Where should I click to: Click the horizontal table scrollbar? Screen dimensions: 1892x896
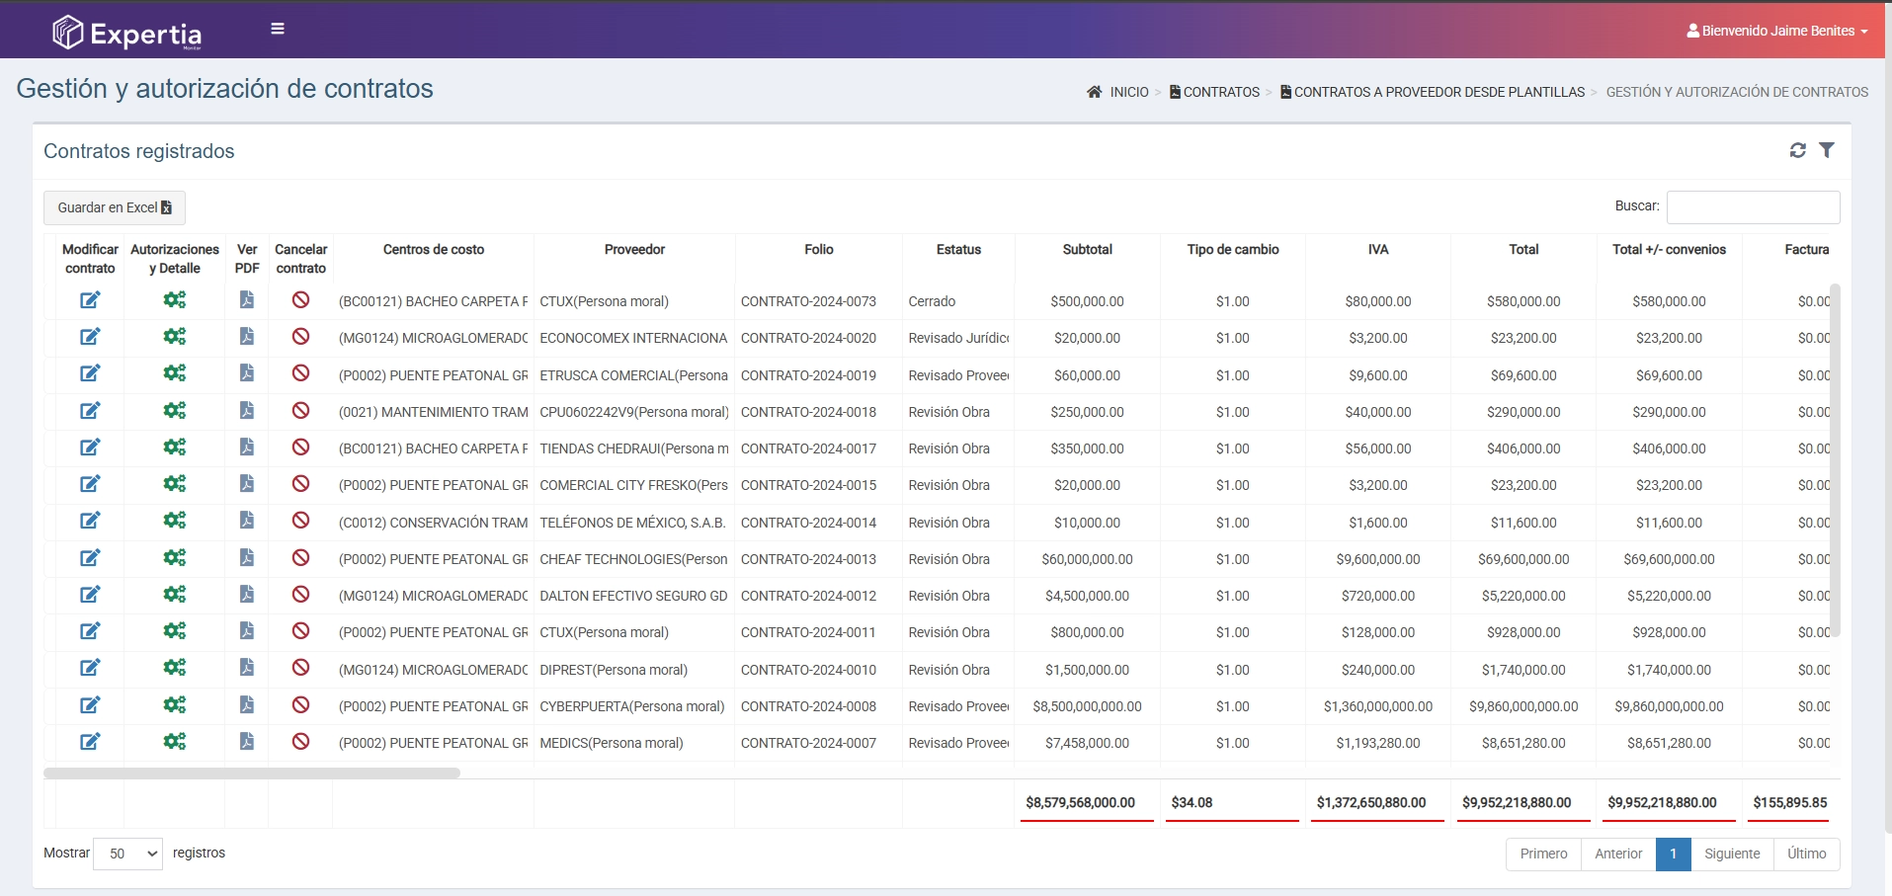252,773
